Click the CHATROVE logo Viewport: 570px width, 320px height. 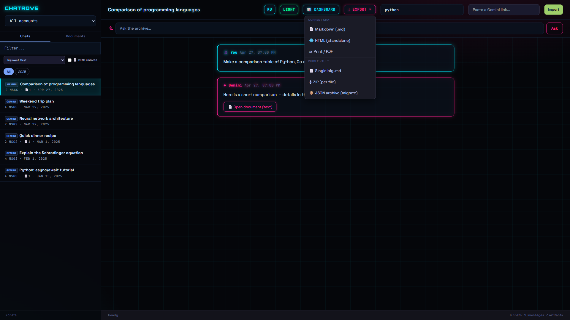[x=21, y=8]
